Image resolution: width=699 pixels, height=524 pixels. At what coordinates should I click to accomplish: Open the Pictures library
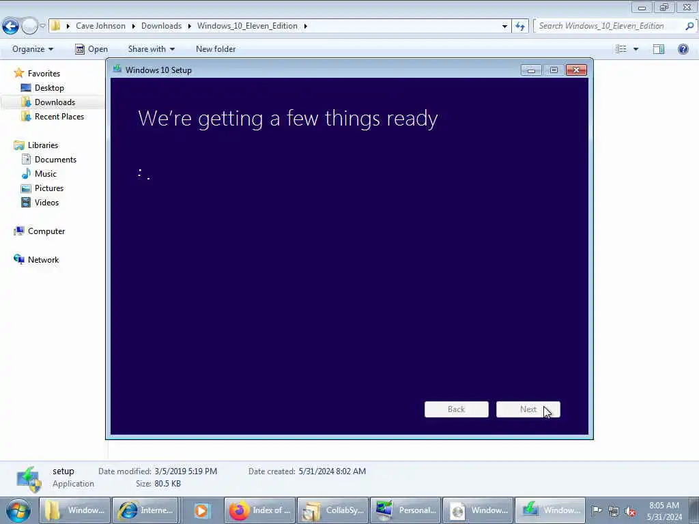[49, 188]
